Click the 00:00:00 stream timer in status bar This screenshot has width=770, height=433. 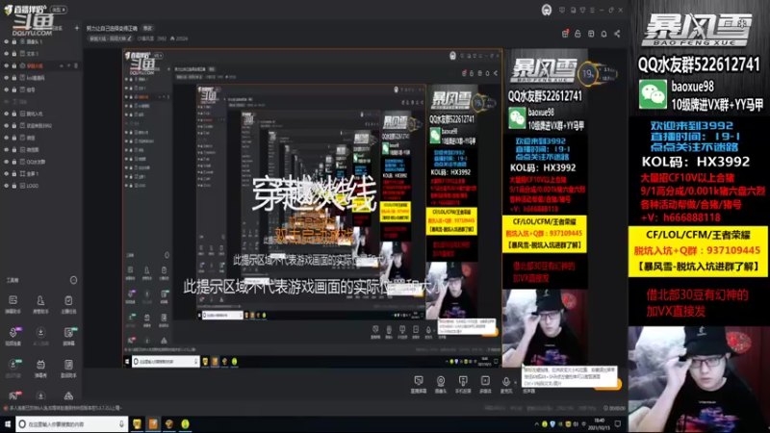click(614, 408)
